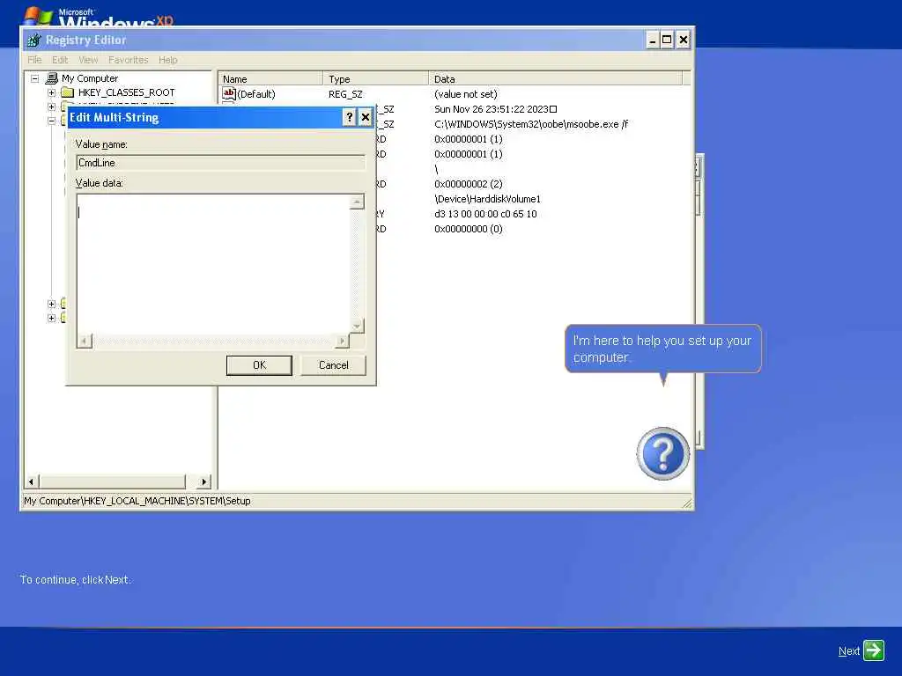Open the File menu
The width and height of the screenshot is (902, 676).
34,60
